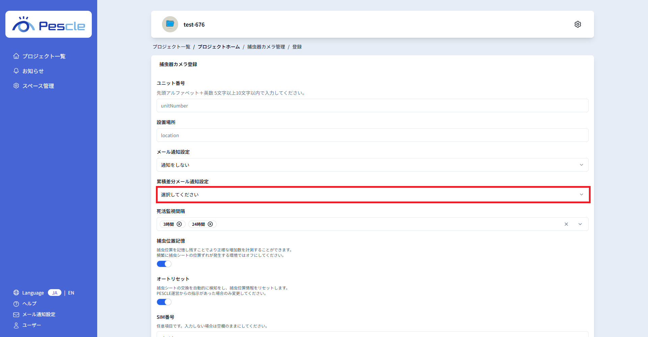Go to プロジェクト一覧 in the sidebar
The height and width of the screenshot is (337, 648).
44,56
